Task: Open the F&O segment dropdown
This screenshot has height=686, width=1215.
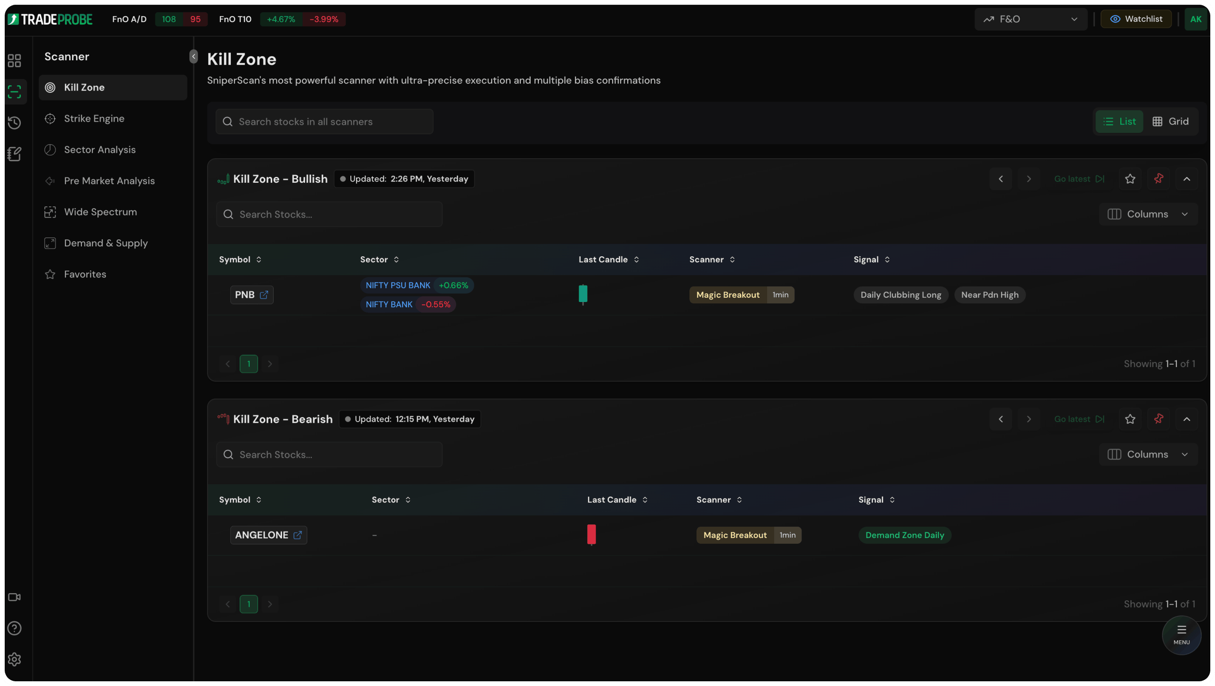Action: 1030,19
